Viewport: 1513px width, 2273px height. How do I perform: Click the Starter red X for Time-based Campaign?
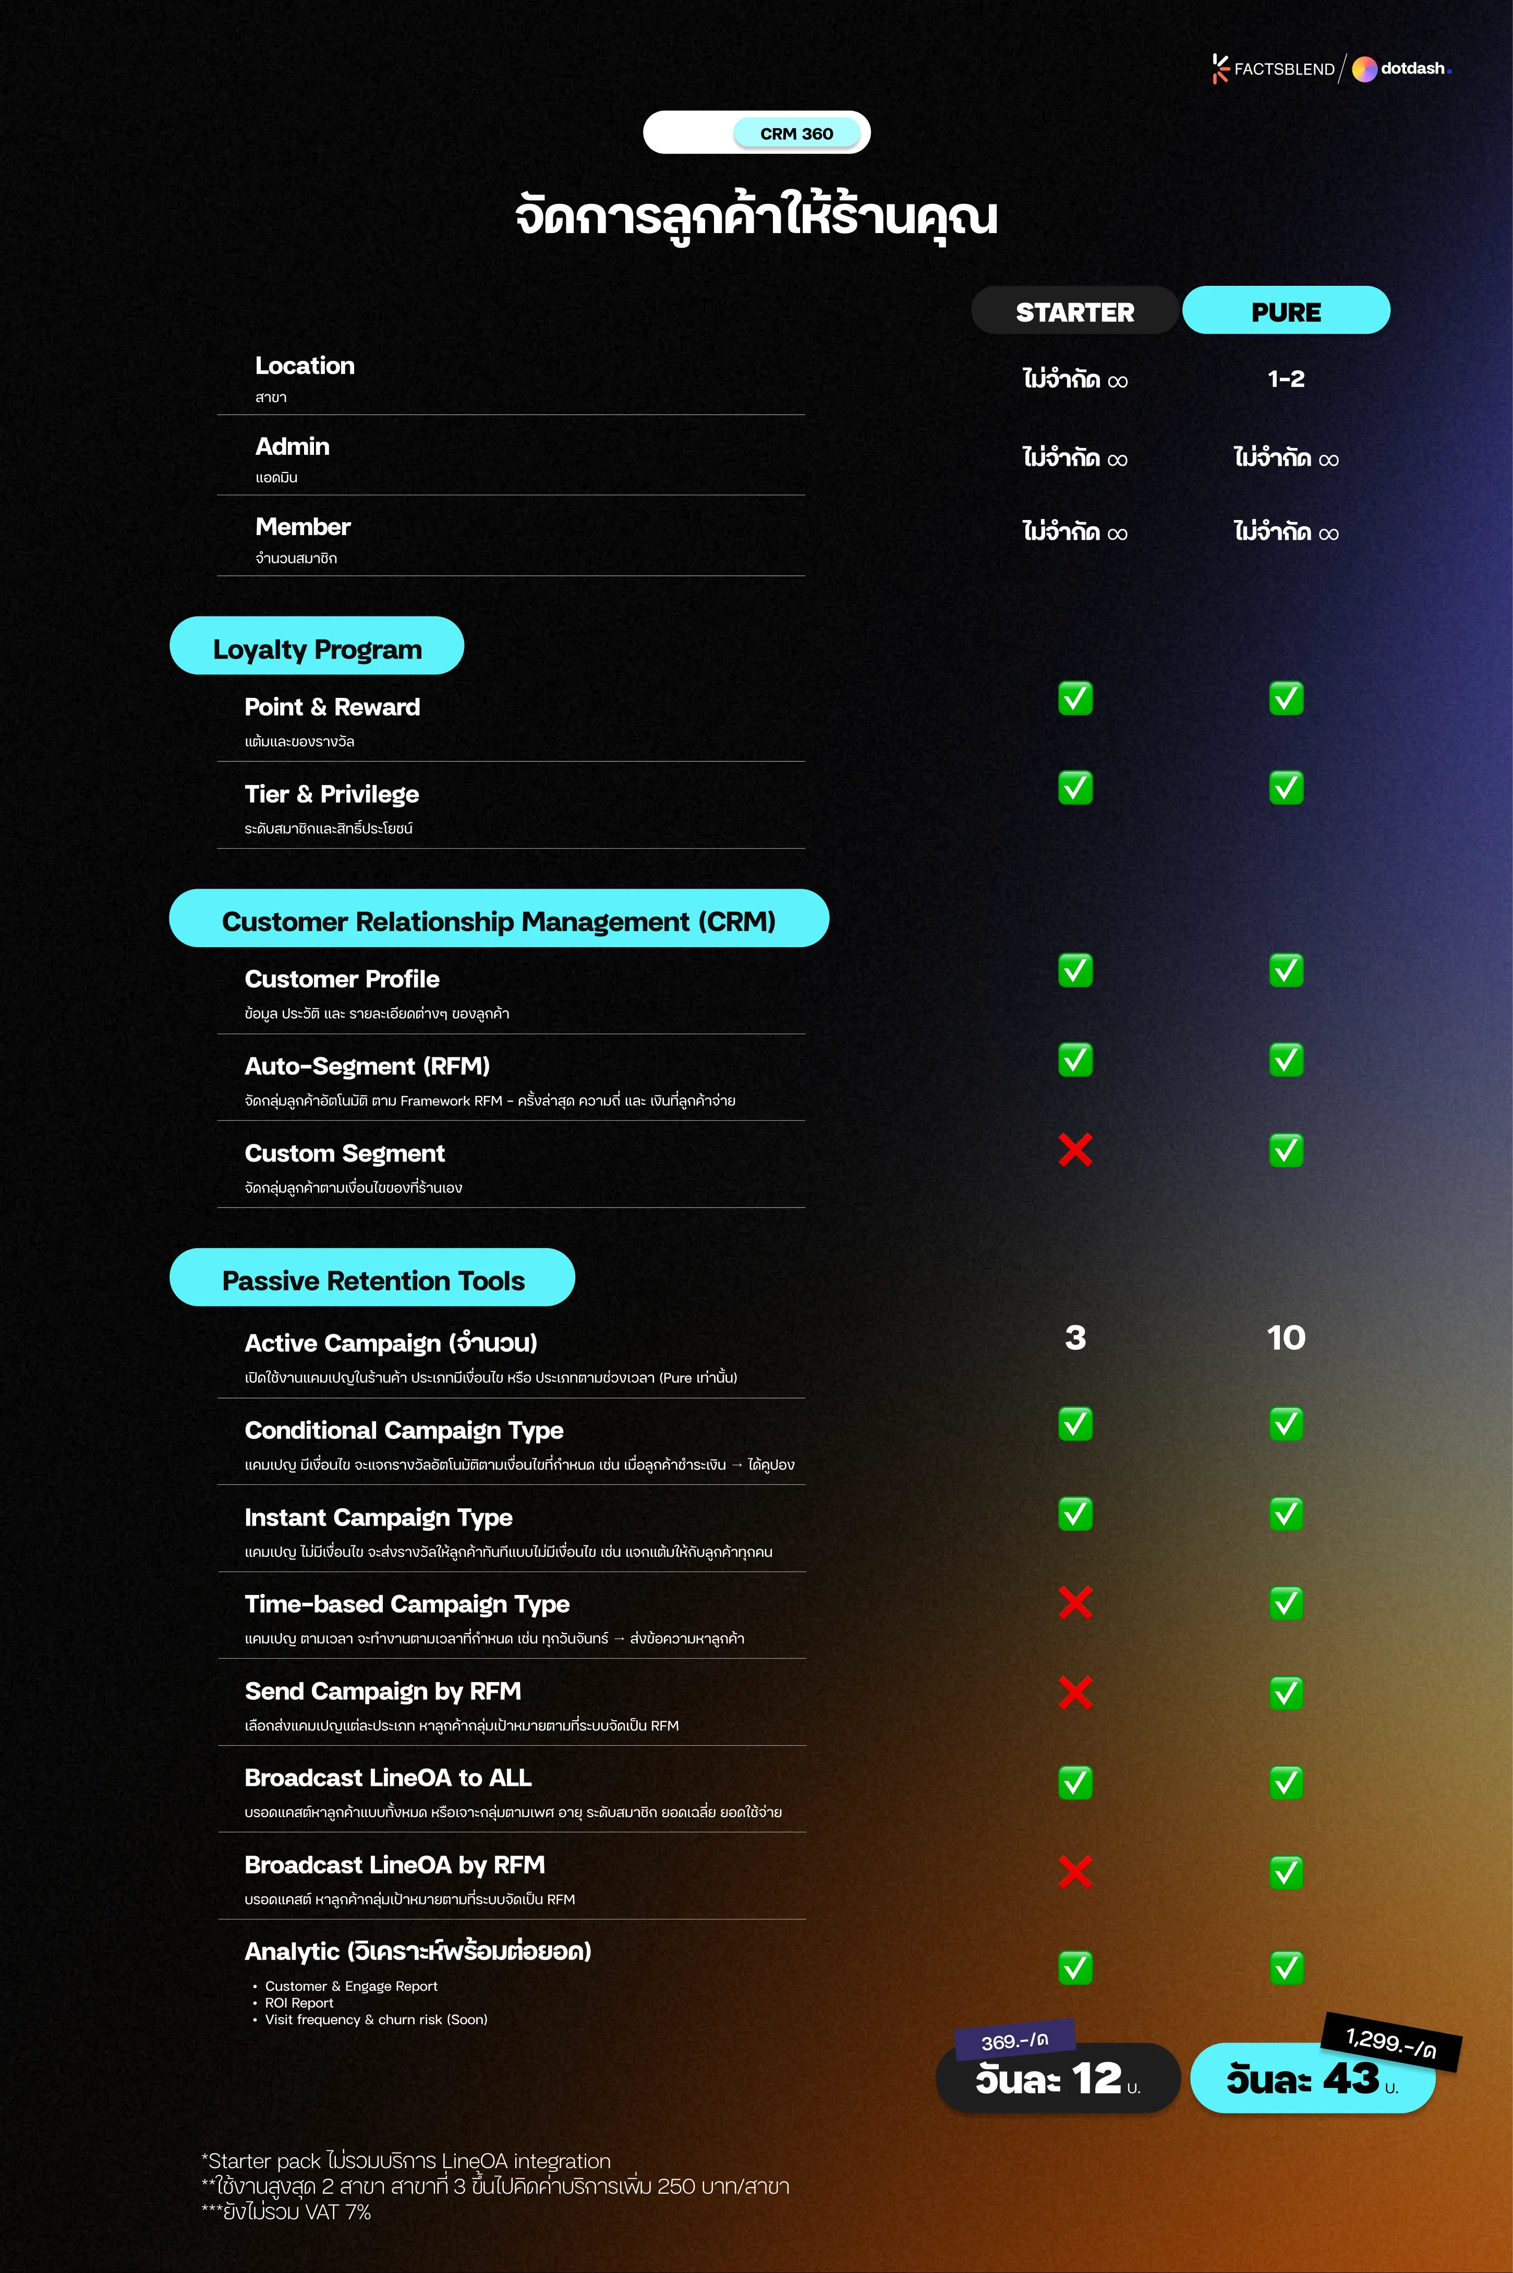(x=1075, y=1602)
